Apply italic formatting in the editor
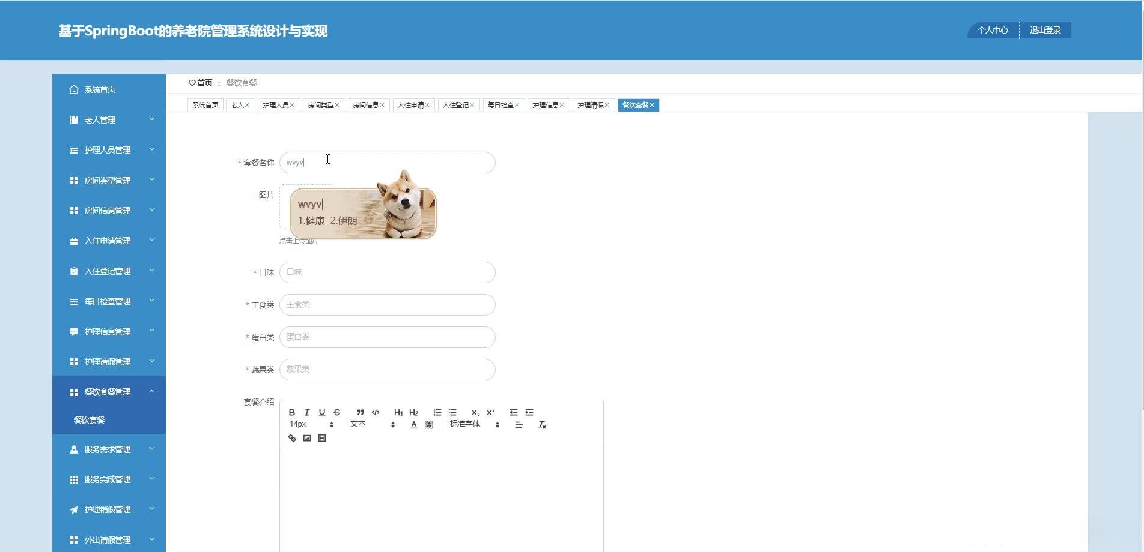The image size is (1144, 552). click(307, 412)
